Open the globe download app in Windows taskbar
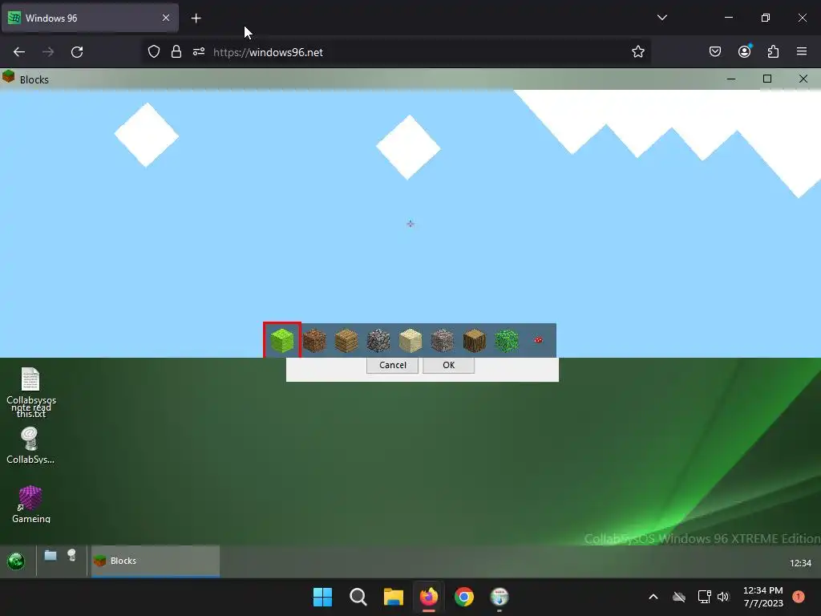821x616 pixels. tap(499, 597)
